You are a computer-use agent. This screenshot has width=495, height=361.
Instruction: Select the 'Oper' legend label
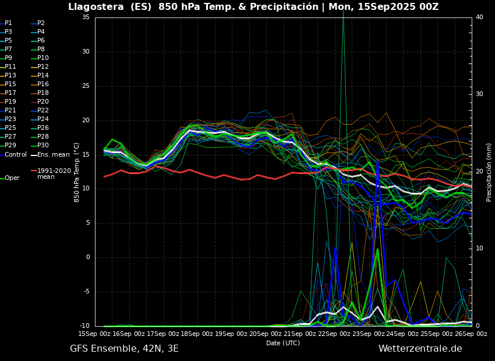click(x=12, y=178)
